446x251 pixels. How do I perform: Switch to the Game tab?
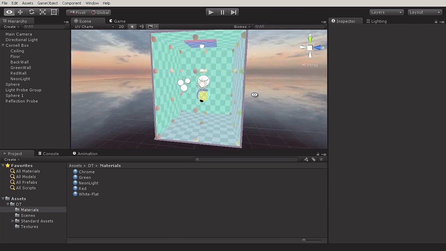click(117, 21)
